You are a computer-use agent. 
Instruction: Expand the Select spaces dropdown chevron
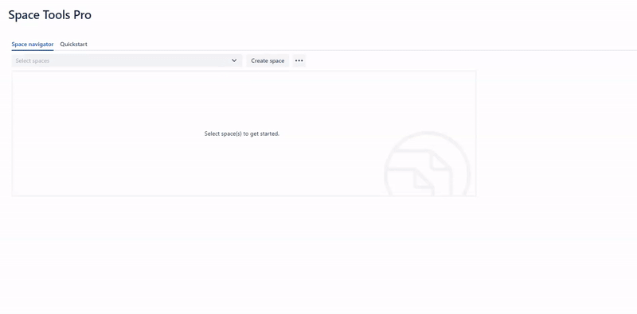point(234,60)
